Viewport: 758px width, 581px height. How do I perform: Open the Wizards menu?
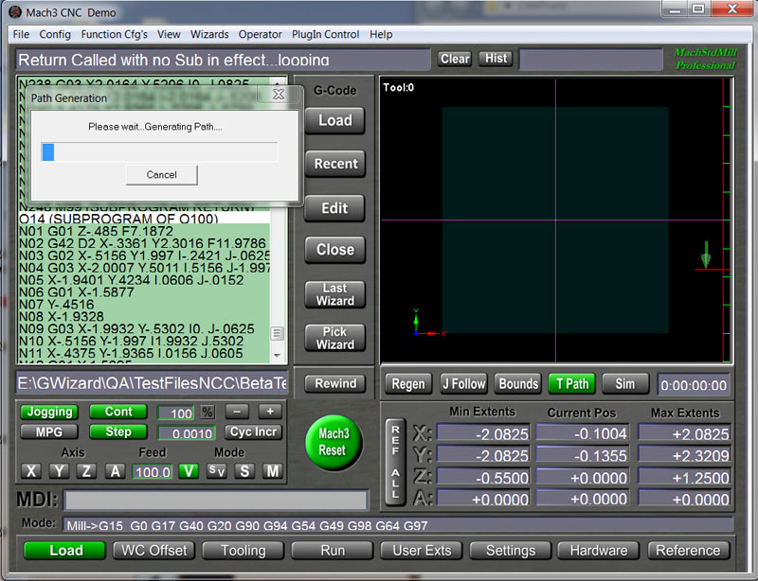click(209, 34)
